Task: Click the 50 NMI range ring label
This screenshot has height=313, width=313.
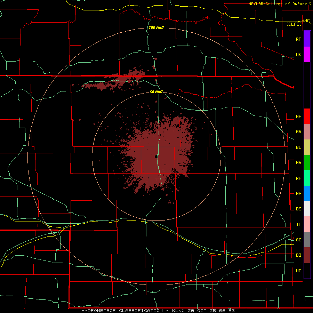Action: point(156,92)
